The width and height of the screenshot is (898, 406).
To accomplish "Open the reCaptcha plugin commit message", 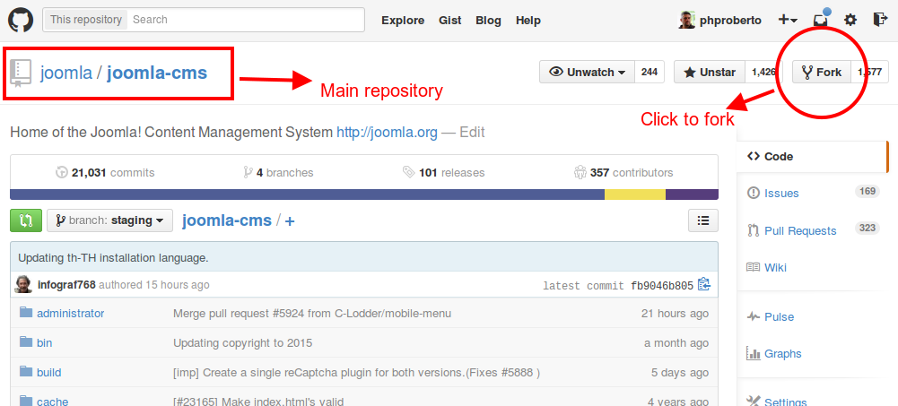I will [357, 373].
